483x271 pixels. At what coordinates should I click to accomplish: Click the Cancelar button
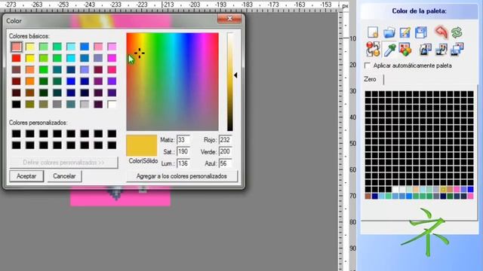[x=64, y=176]
